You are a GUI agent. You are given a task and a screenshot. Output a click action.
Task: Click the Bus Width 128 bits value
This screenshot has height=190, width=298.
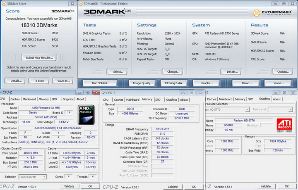click(278, 150)
